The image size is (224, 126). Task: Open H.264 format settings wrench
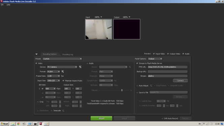click(x=63, y=72)
